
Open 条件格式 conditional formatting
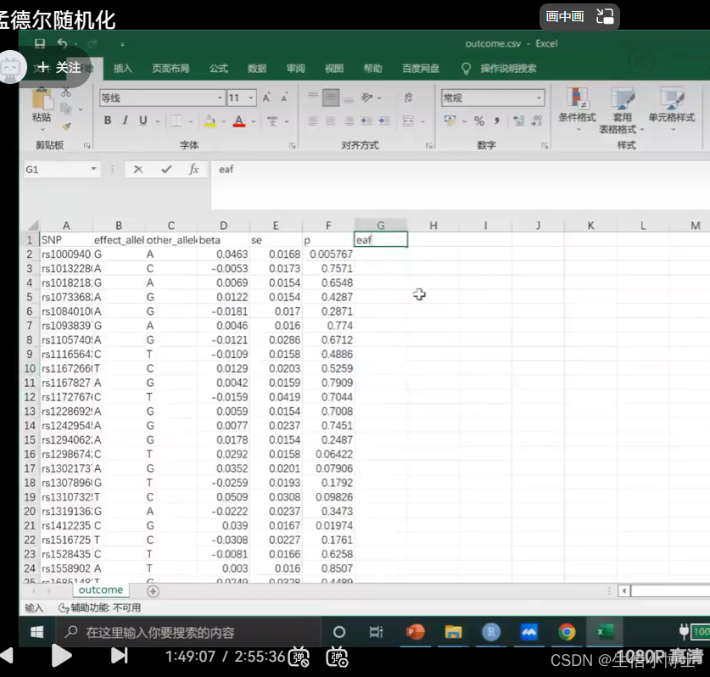click(578, 110)
